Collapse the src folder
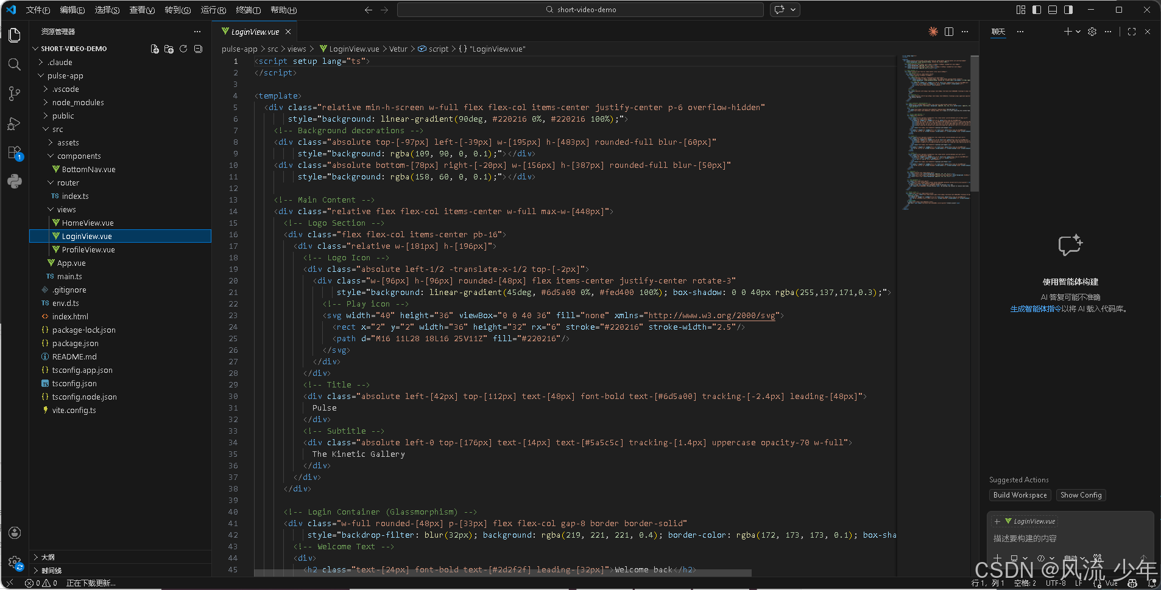The image size is (1161, 590). click(x=120, y=129)
